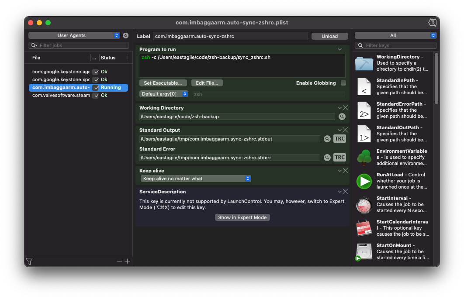Open the All keys filter dropdown
464x299 pixels.
(395, 35)
